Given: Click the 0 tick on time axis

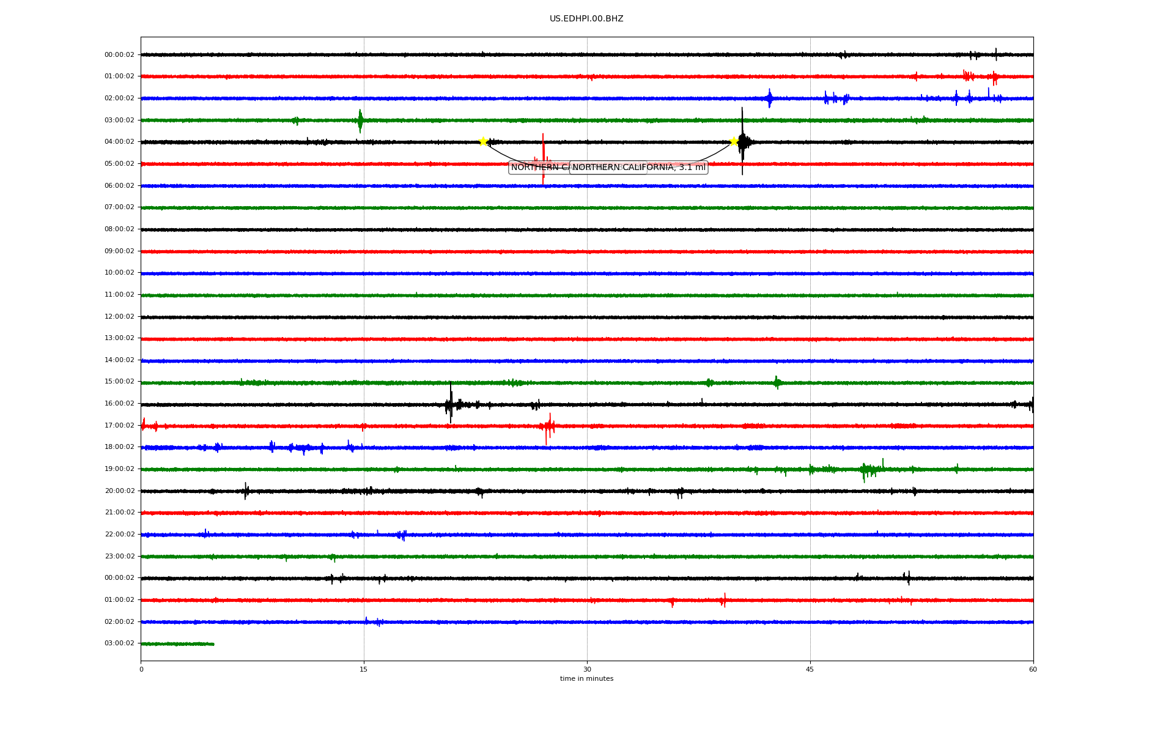Looking at the screenshot, I should [x=141, y=669].
